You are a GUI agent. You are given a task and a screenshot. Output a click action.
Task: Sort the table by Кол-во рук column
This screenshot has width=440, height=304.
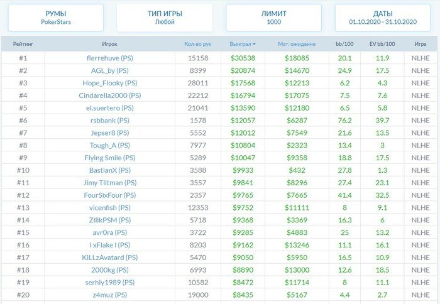[x=198, y=45]
